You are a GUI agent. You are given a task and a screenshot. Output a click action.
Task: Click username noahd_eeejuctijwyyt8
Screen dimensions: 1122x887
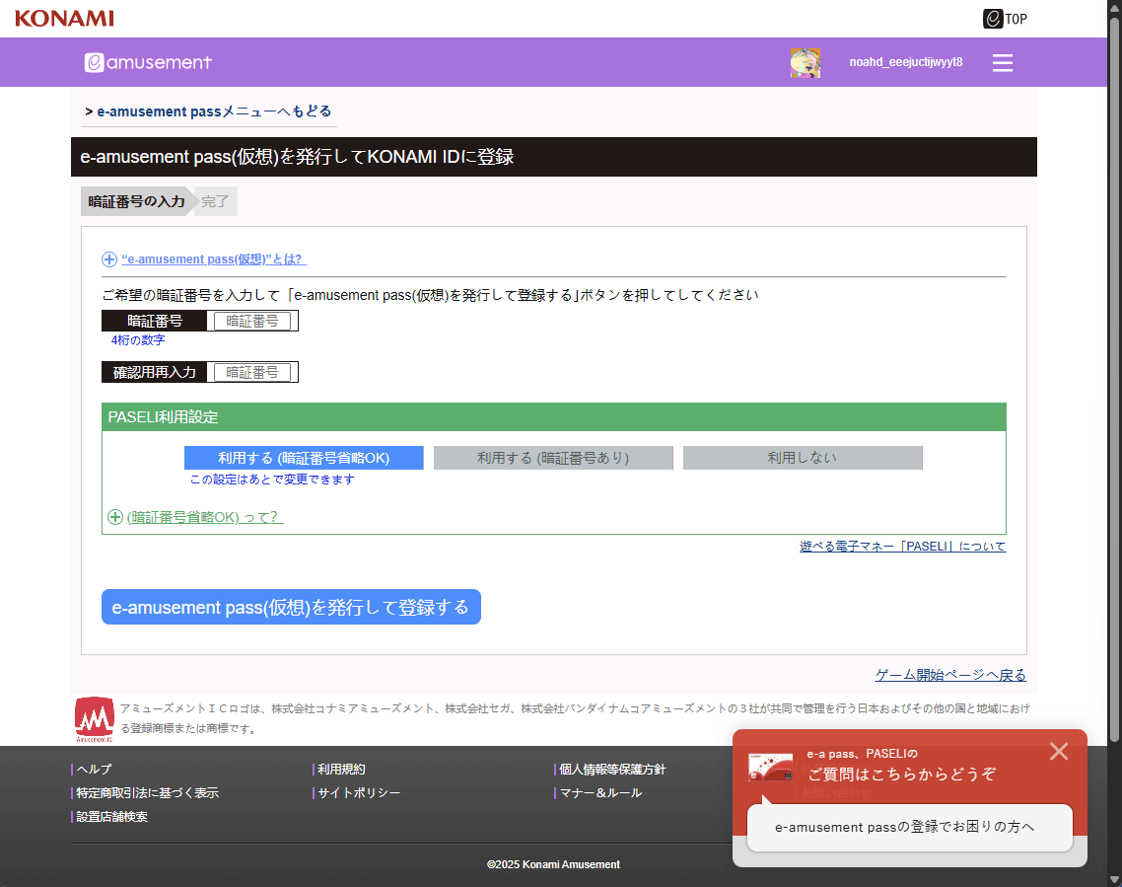click(x=906, y=62)
